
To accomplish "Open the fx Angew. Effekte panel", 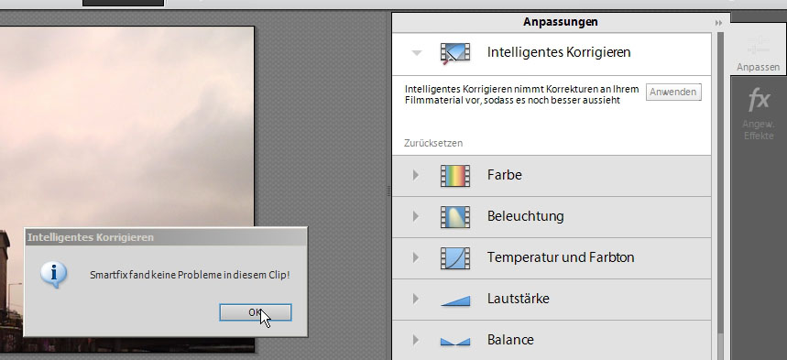I will coord(759,113).
